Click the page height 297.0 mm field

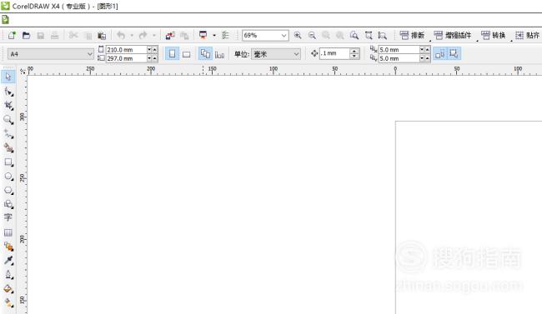126,58
